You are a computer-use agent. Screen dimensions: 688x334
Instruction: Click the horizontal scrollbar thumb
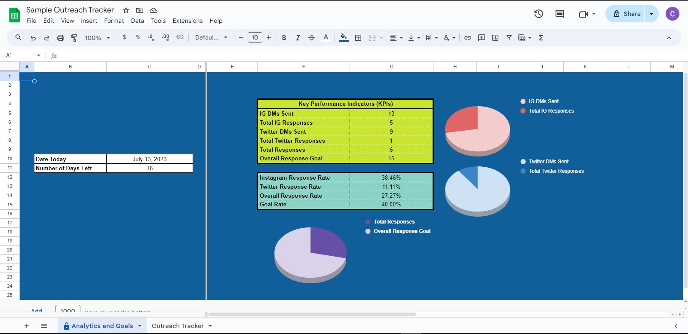click(312, 314)
